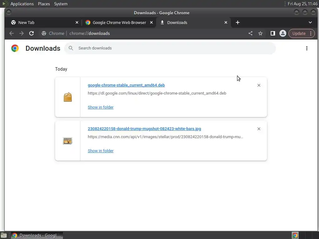This screenshot has width=319, height=239.
Task: Close the Downloads tab
Action: pyautogui.click(x=226, y=22)
